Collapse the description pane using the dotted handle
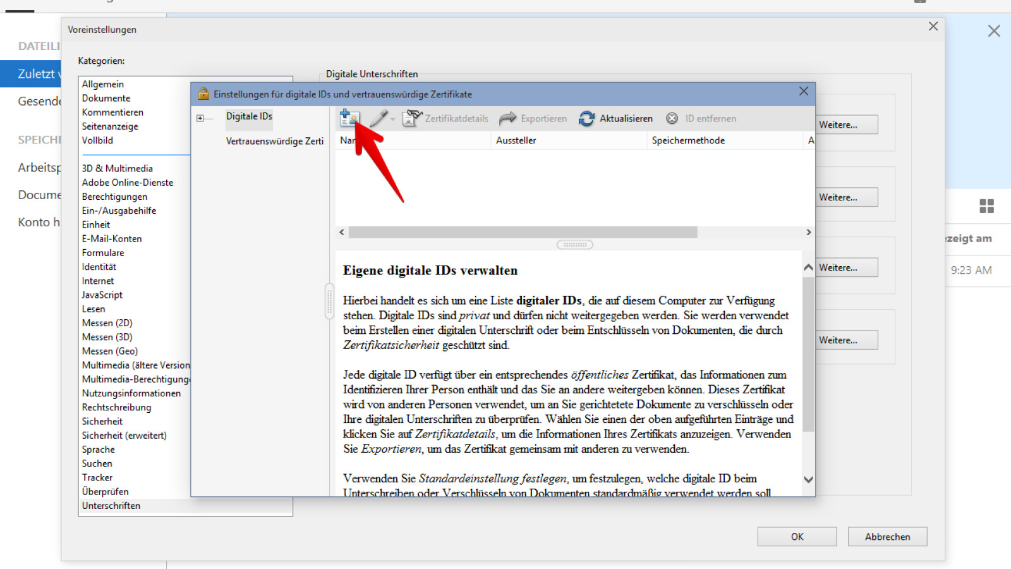1011x569 pixels. (574, 244)
